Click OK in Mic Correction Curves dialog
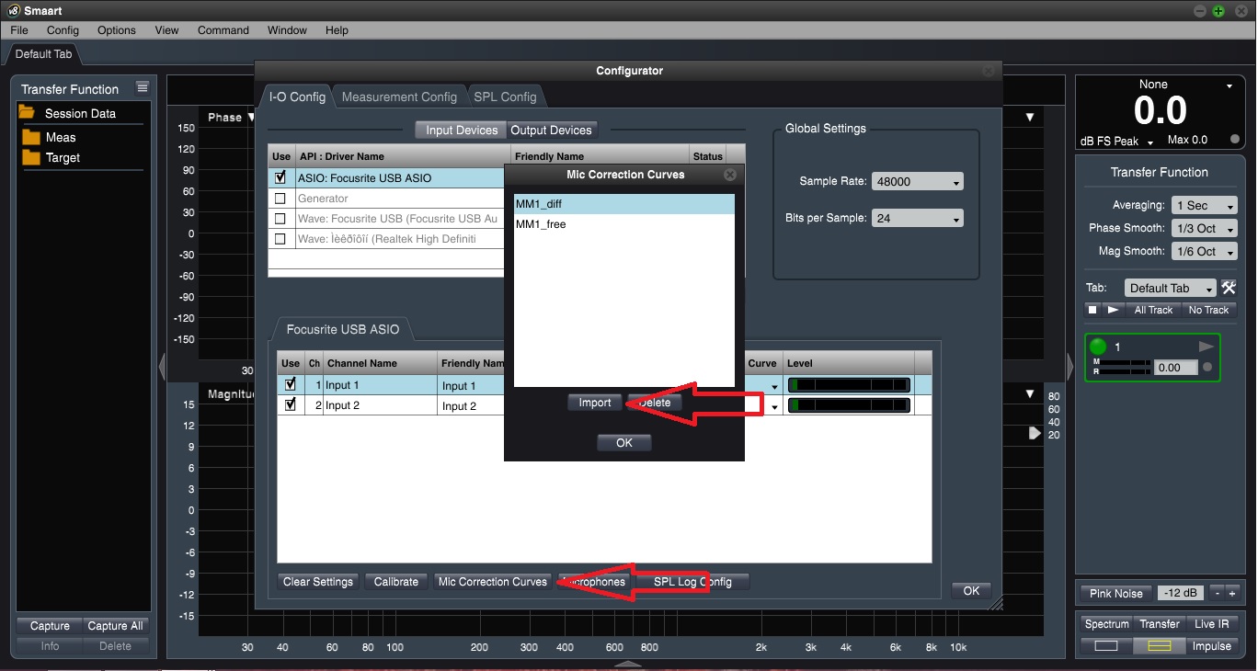 (624, 442)
